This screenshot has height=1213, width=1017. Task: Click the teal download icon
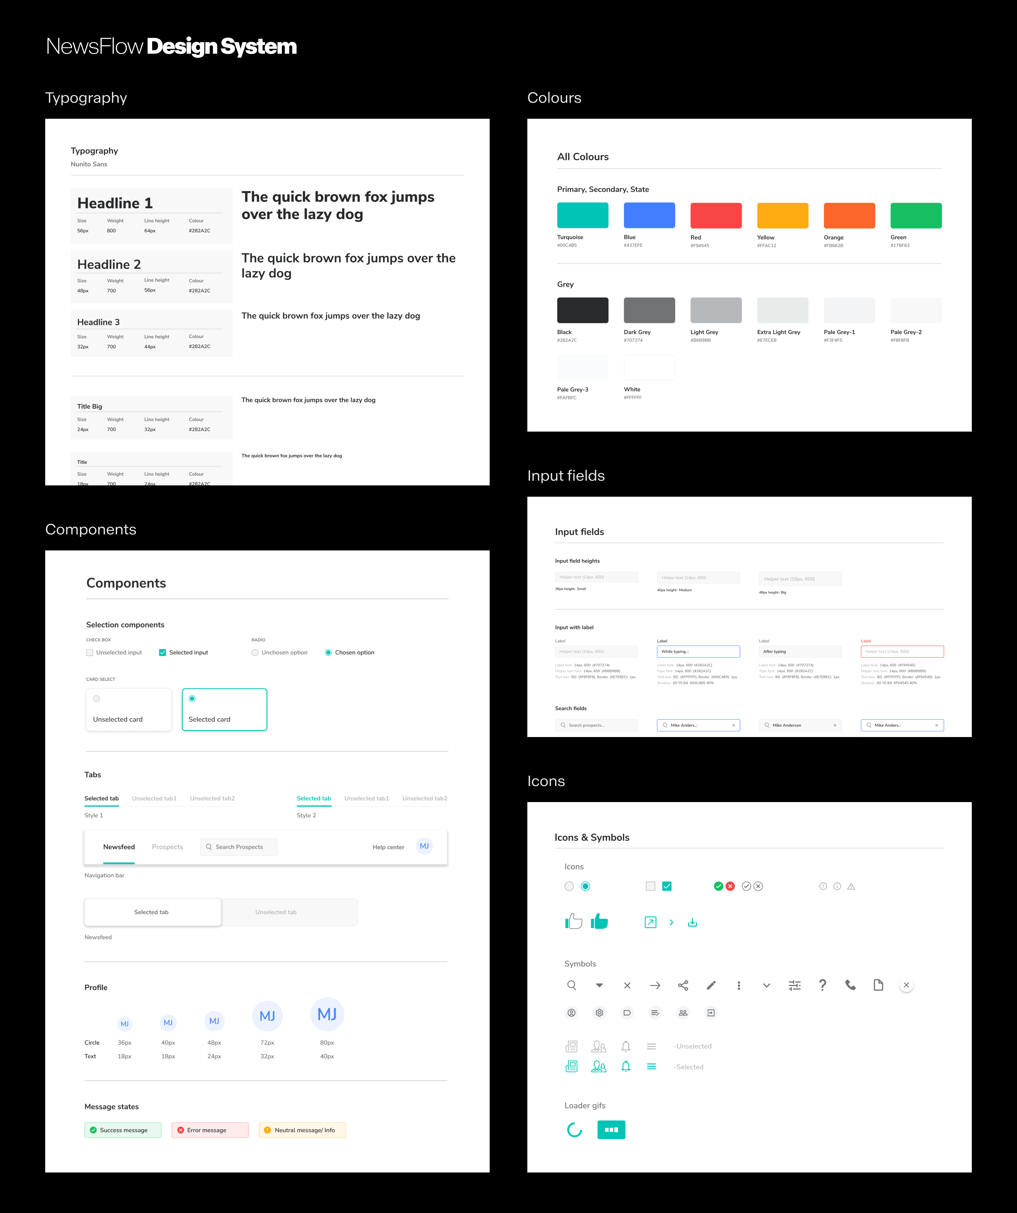click(693, 922)
